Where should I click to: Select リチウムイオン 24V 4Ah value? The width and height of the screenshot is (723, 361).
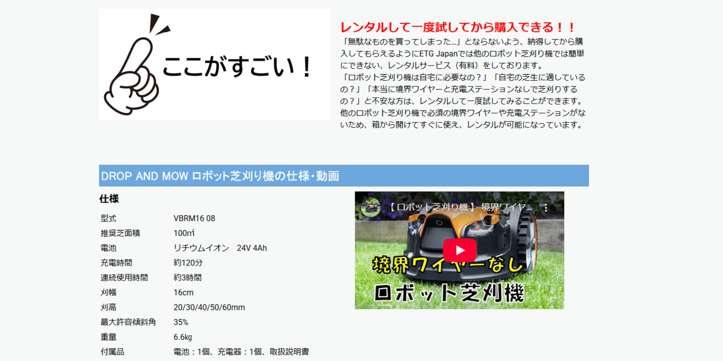pos(220,248)
